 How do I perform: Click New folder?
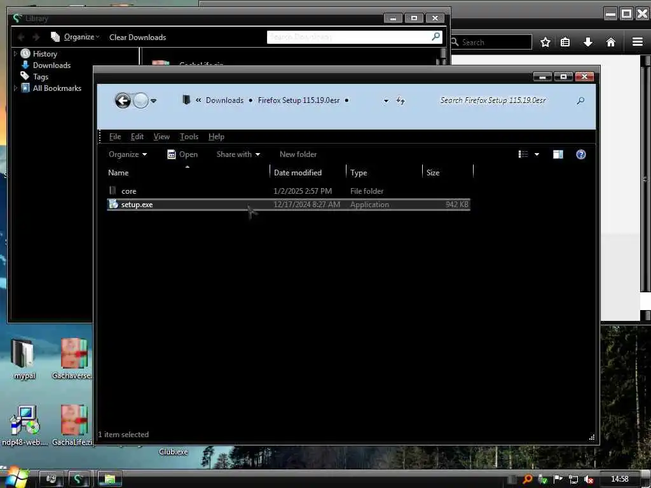(298, 154)
